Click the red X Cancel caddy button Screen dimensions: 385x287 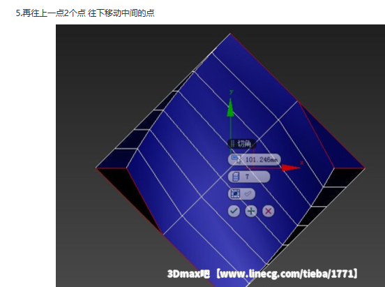268,211
